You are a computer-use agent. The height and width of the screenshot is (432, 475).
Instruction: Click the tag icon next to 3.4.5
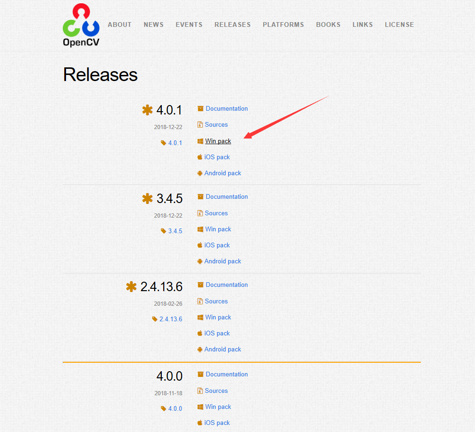(x=163, y=231)
